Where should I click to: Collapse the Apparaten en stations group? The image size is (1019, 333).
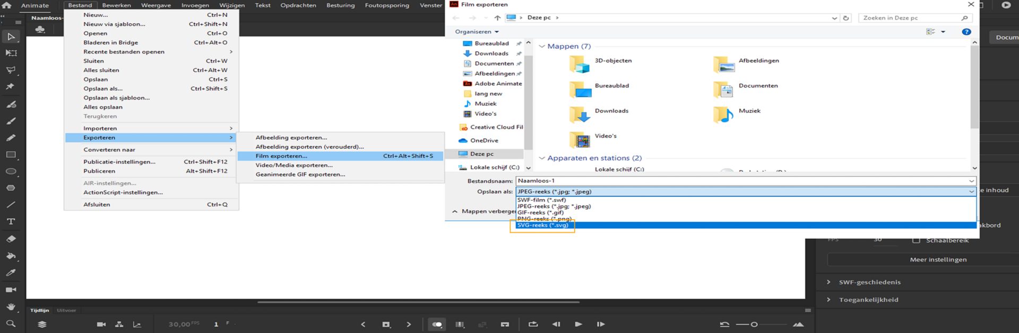[x=542, y=158]
